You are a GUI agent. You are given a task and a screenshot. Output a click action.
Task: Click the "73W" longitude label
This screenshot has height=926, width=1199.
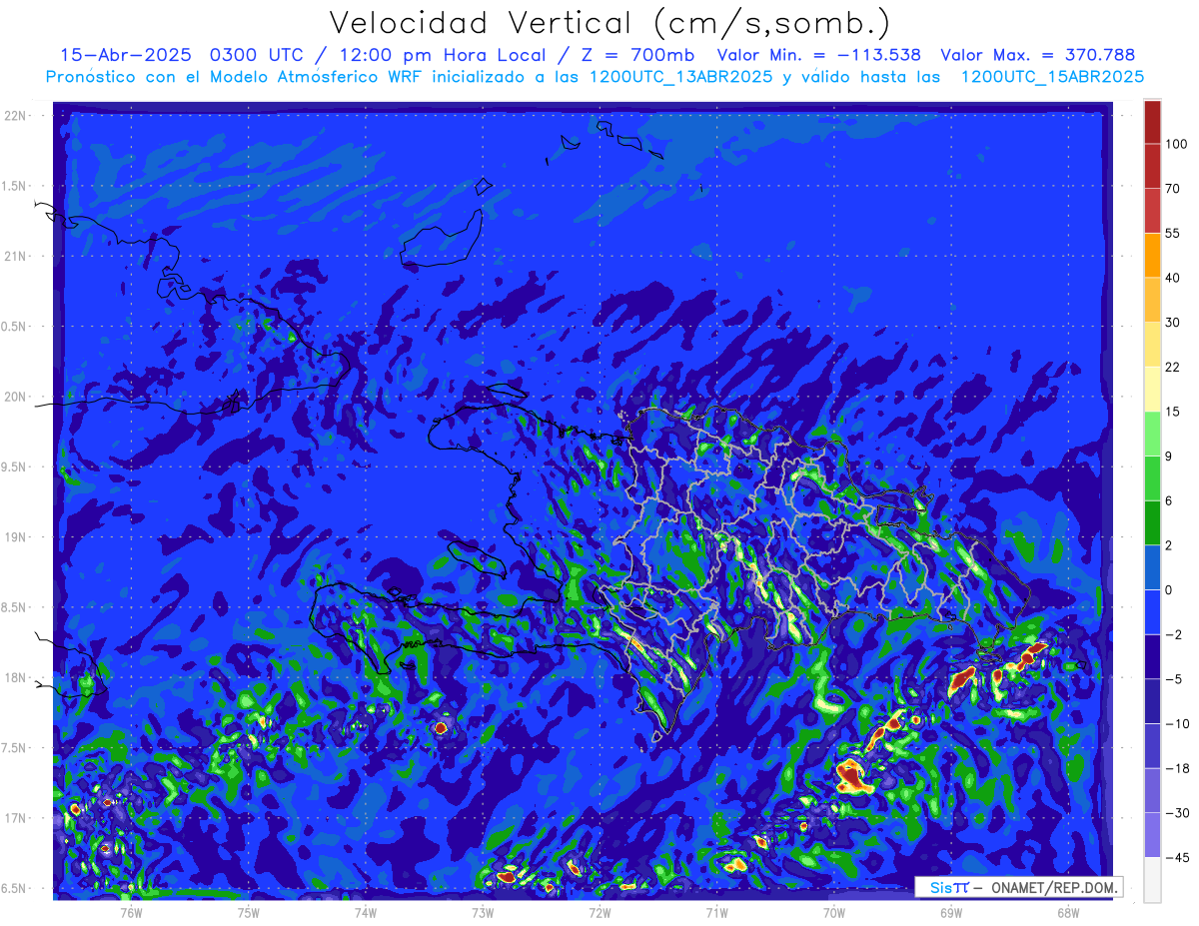point(483,912)
